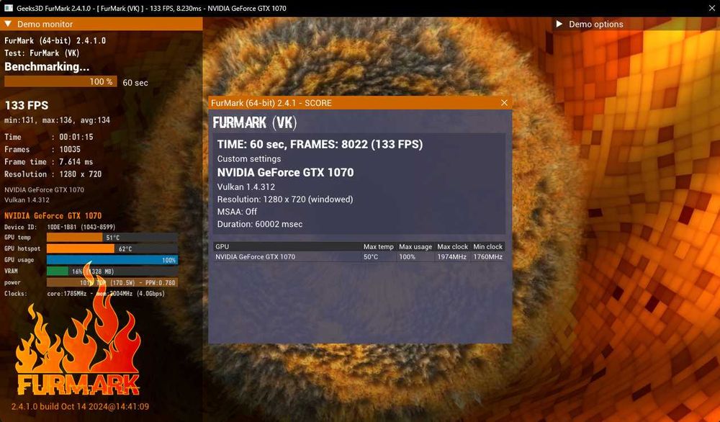Click the Frames value 10035
Viewport: 720px width, 422px height.
[70, 149]
